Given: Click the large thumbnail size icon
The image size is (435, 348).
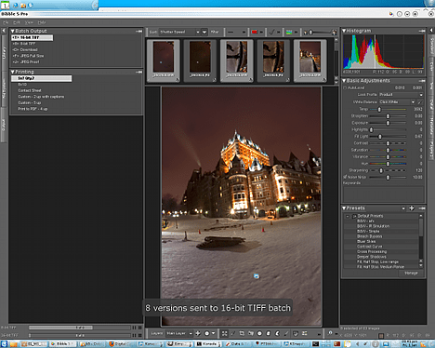Looking at the screenshot, I should (334, 32).
